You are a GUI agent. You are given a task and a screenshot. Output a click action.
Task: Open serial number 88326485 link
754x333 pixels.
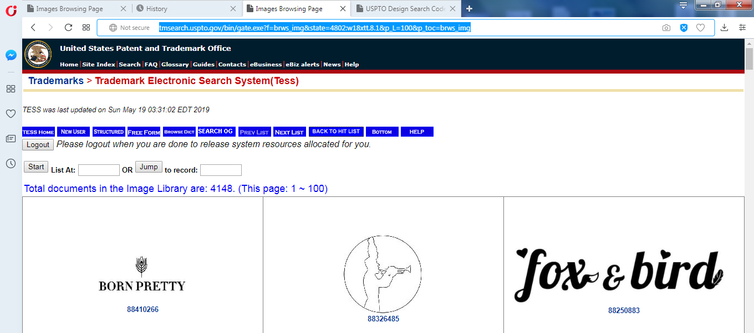pos(383,319)
